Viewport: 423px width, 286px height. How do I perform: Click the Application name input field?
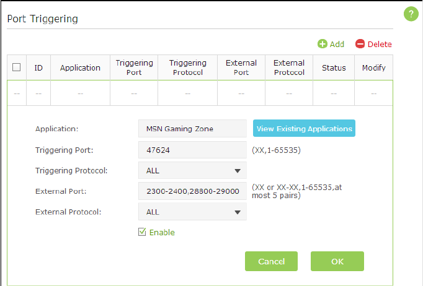click(x=192, y=129)
